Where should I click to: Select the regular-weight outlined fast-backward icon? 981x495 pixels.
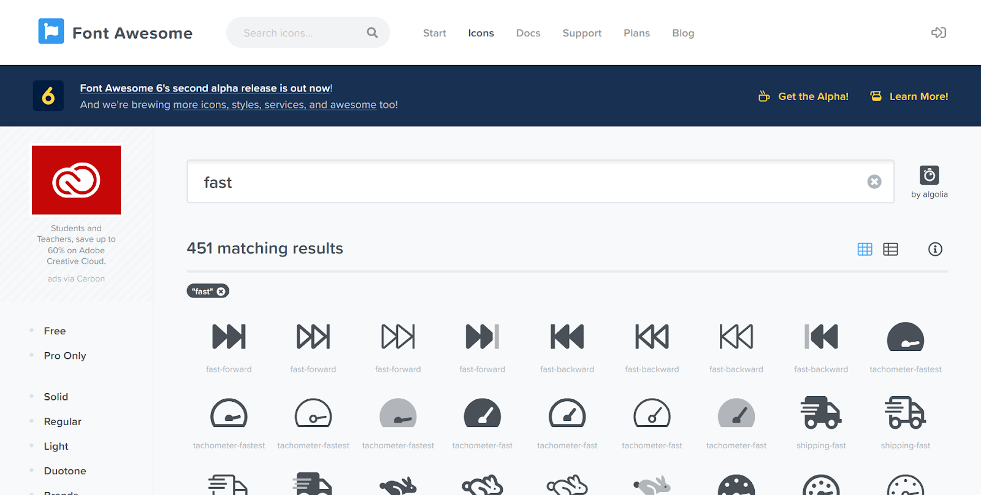pos(652,337)
